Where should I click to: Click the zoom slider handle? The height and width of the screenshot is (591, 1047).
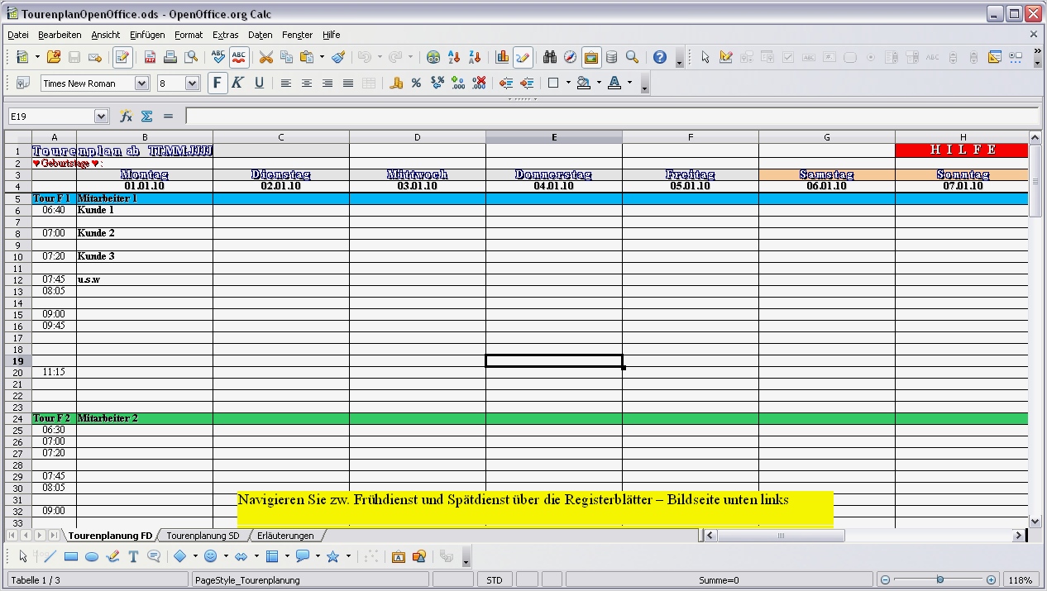(939, 580)
